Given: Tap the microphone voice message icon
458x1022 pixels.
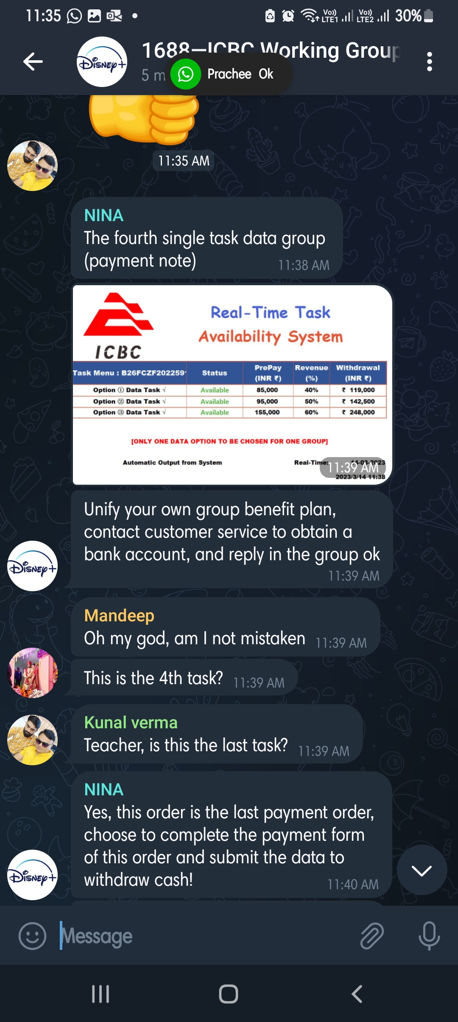Looking at the screenshot, I should (429, 936).
